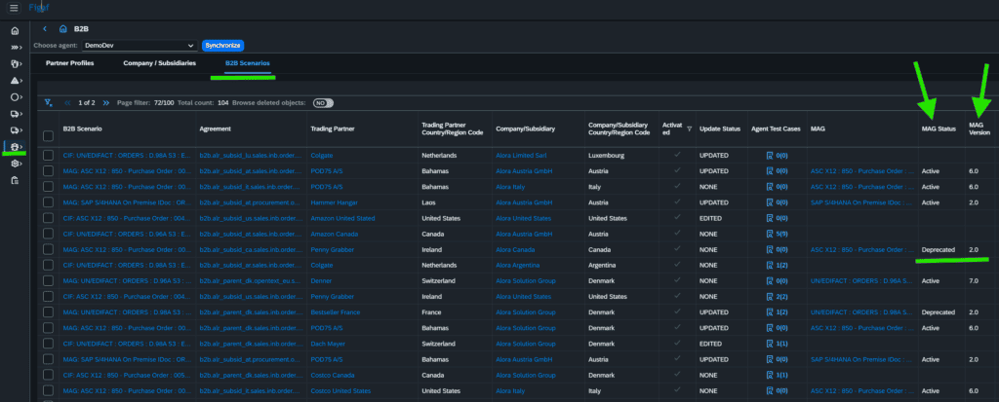Open Costco United States partner link
999x402 pixels.
[340, 390]
